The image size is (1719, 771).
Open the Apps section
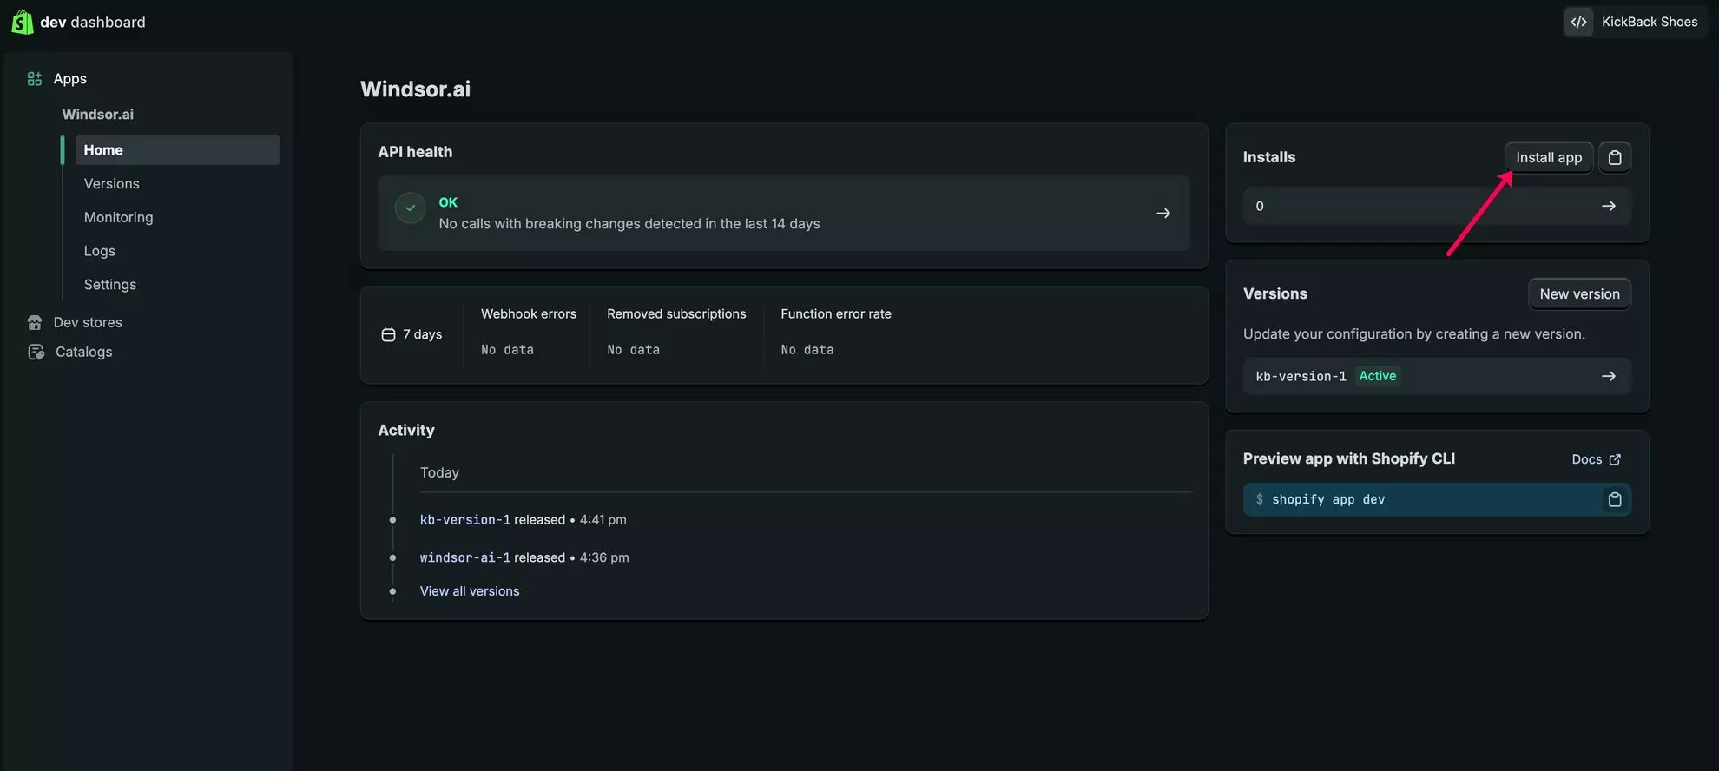[x=69, y=79]
